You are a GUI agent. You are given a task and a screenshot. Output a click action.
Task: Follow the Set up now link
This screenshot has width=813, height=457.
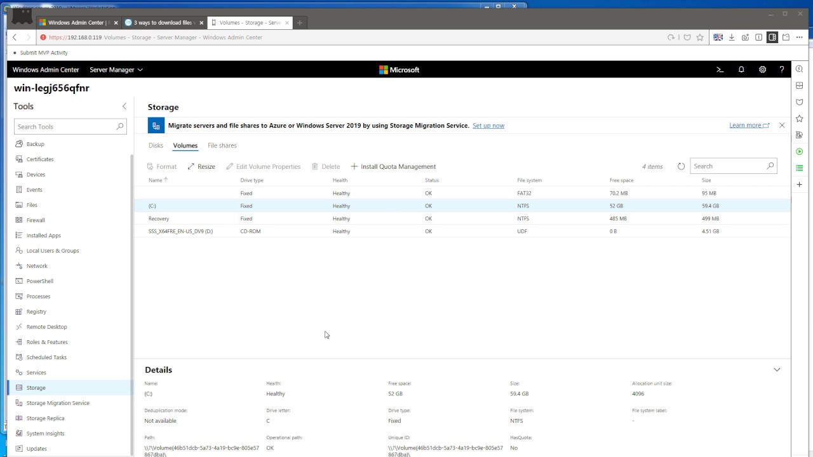pyautogui.click(x=488, y=126)
